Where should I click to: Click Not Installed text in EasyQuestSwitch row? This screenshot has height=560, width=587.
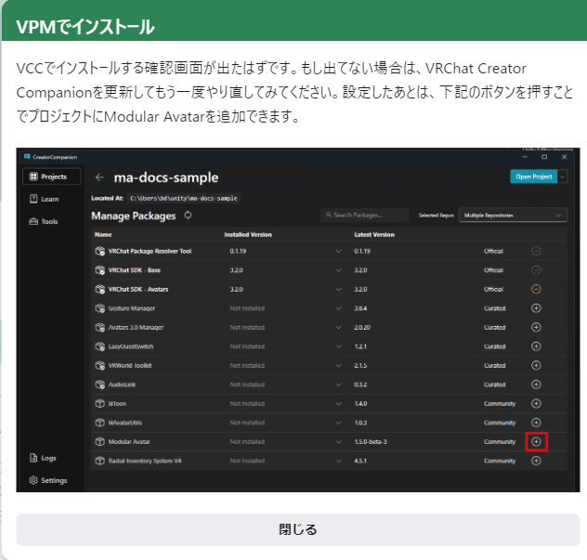click(247, 346)
